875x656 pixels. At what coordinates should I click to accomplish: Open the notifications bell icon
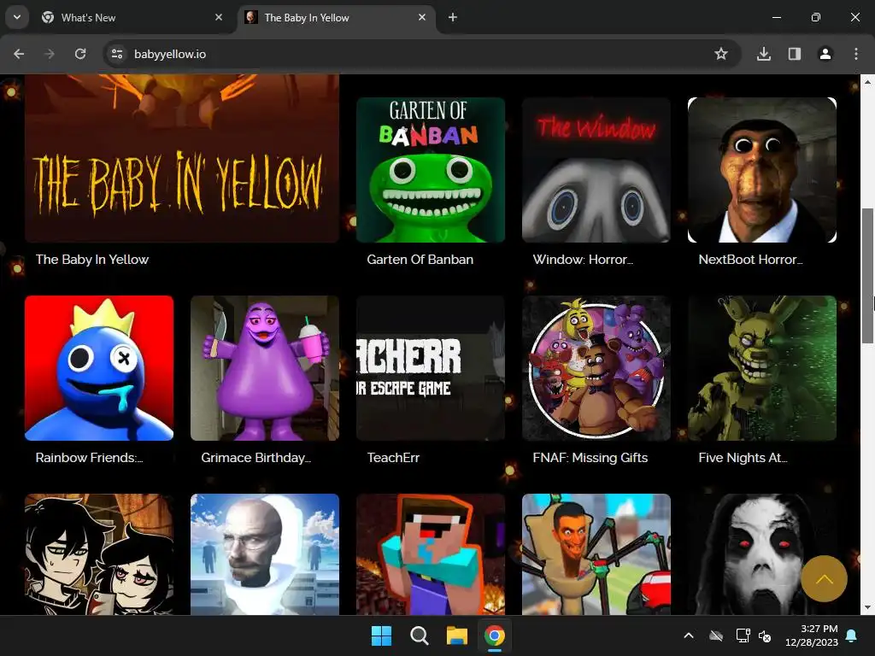point(852,635)
